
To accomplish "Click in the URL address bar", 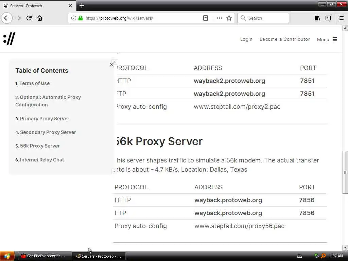I will tap(142, 18).
